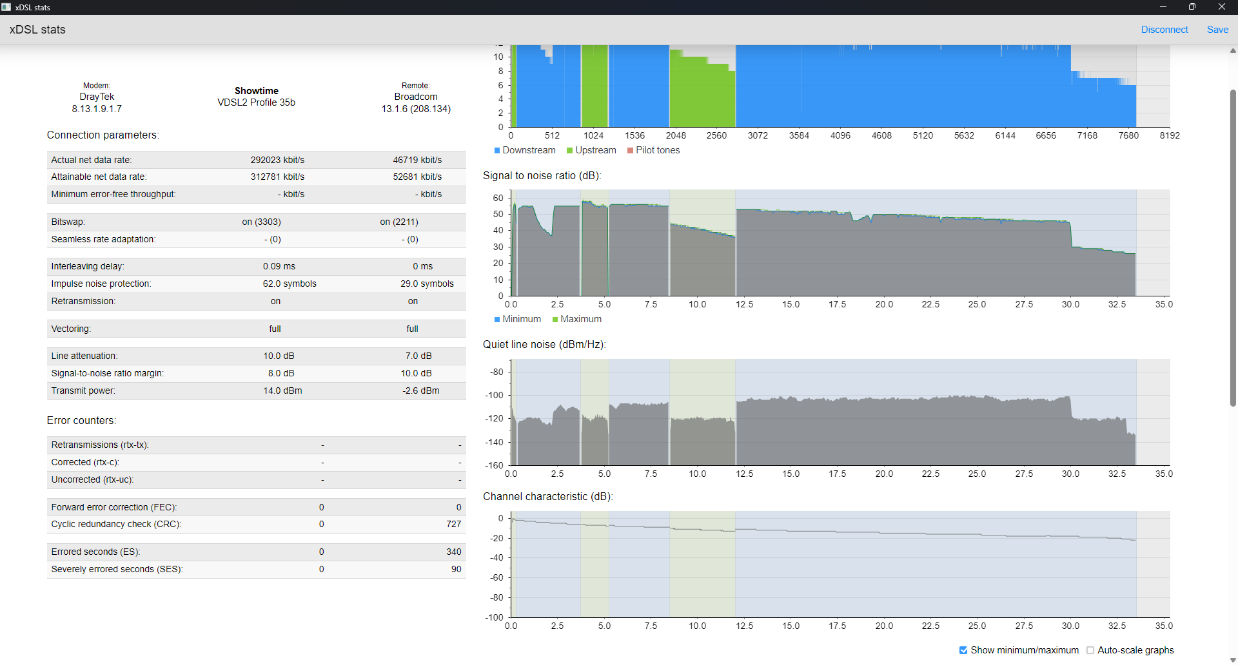Click the 'Minimum error-free throughput:' label
This screenshot has width=1238, height=665.
click(x=113, y=194)
